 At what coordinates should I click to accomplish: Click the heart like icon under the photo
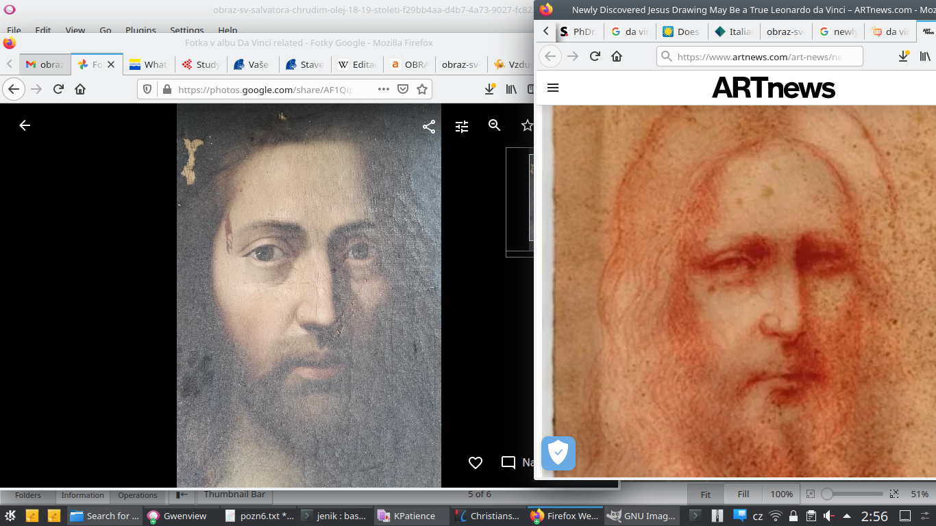point(476,463)
